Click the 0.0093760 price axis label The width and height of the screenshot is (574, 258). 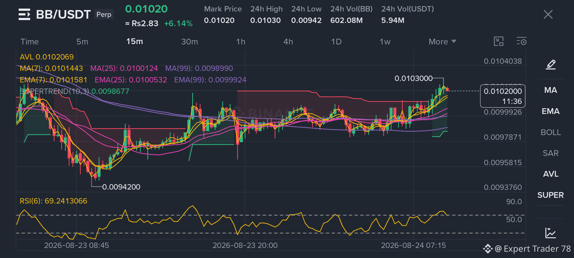[503, 187]
